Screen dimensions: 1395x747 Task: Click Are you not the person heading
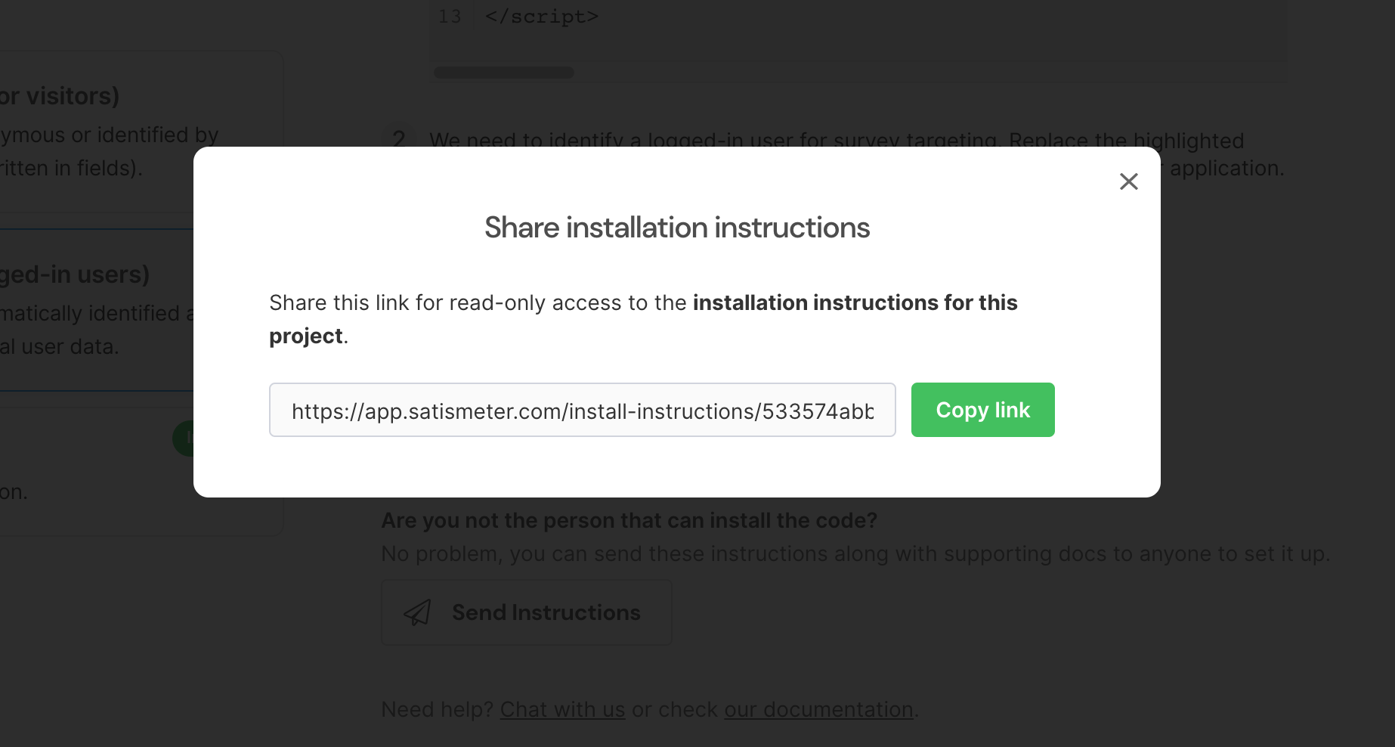click(629, 520)
